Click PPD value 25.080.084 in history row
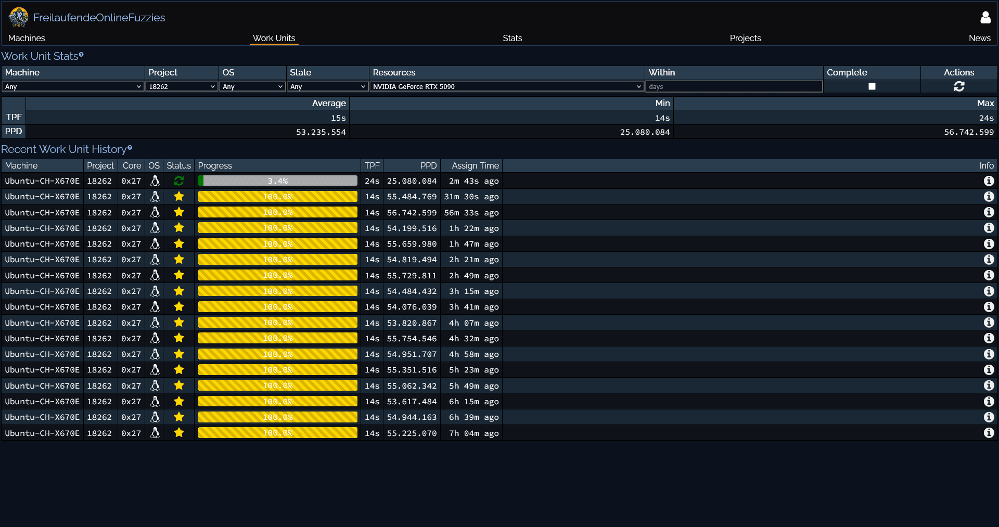Screen dimensions: 999x527 [x=412, y=181]
